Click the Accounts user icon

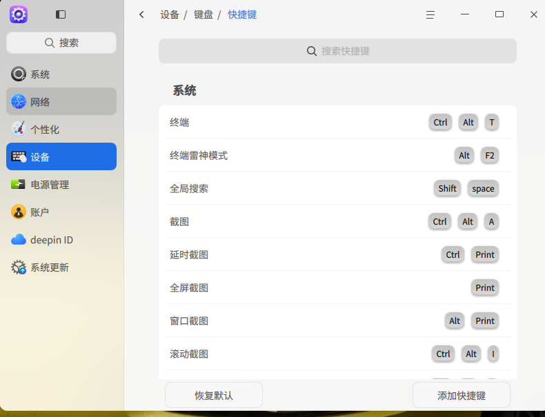click(18, 212)
